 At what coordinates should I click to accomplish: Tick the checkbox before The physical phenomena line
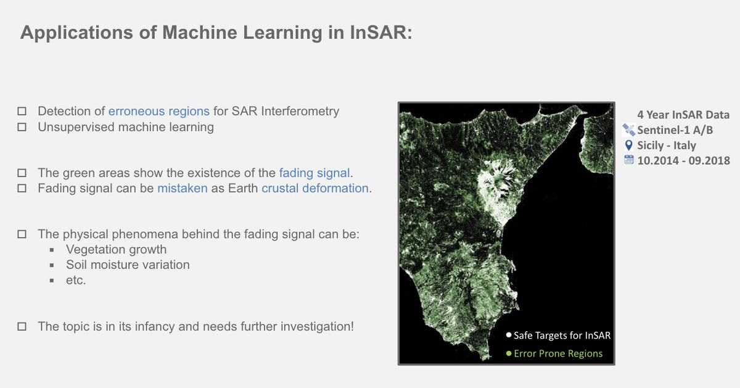tap(22, 234)
